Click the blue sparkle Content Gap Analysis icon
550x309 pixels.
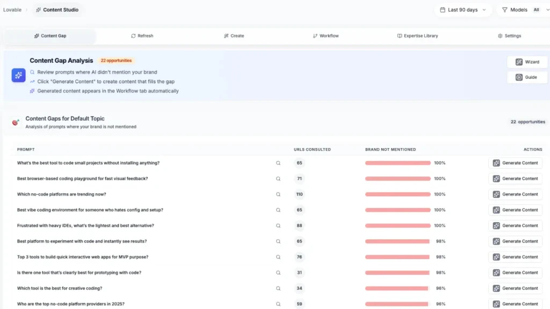pos(19,75)
